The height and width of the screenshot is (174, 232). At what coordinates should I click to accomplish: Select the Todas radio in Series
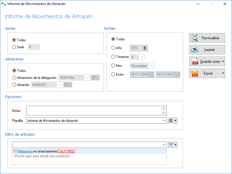coord(14,40)
